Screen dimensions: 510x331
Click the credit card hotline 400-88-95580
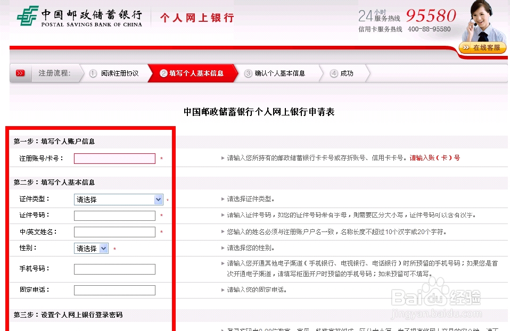pos(429,29)
